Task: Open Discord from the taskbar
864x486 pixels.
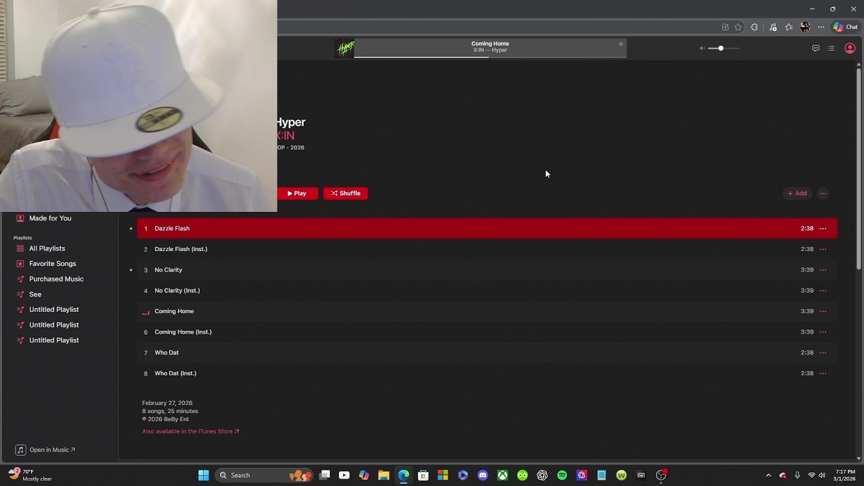Action: [x=483, y=475]
